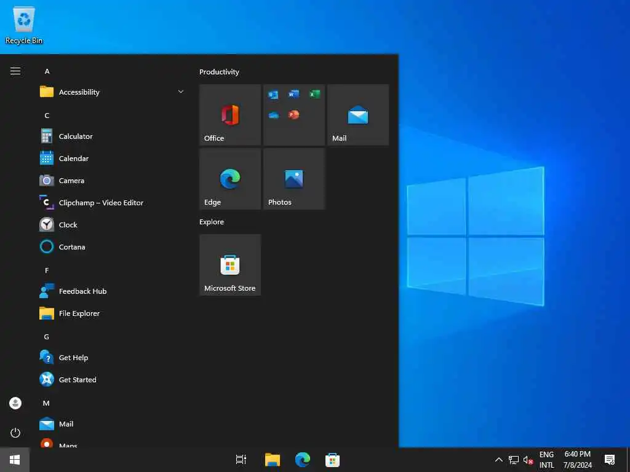Open the Photos tile
The width and height of the screenshot is (630, 472).
(x=294, y=179)
